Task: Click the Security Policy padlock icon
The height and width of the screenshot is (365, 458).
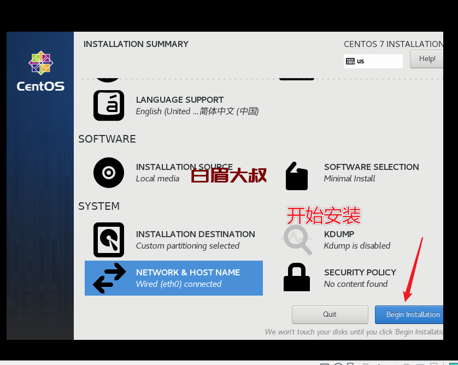Action: coord(296,277)
